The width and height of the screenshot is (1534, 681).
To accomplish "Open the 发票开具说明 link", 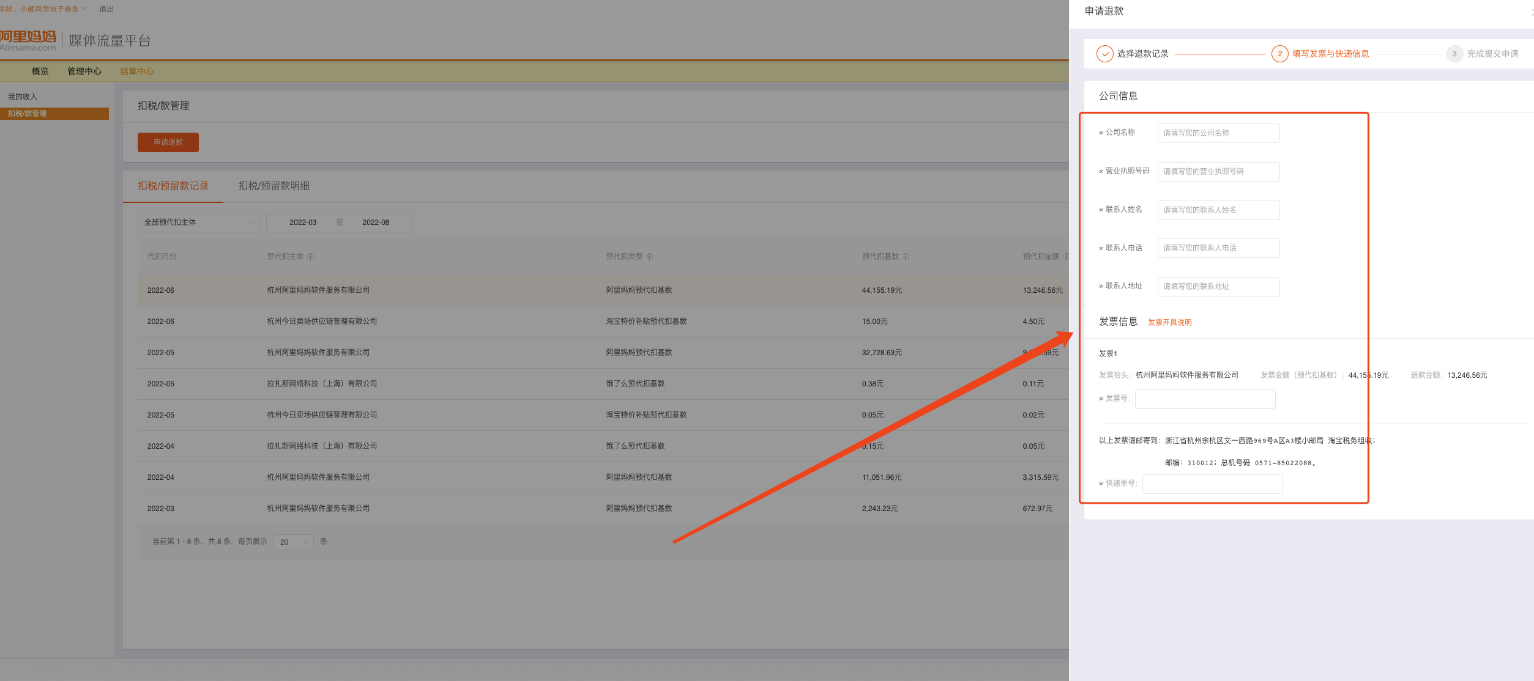I will point(1169,323).
